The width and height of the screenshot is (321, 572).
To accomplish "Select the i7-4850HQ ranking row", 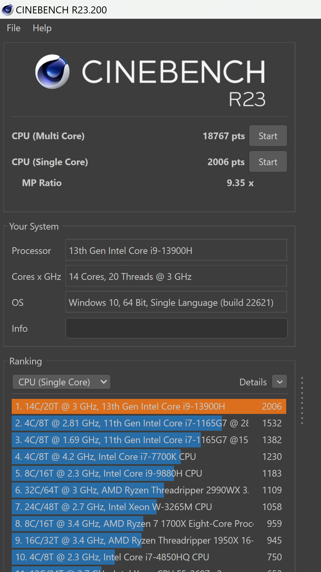I will (149, 557).
